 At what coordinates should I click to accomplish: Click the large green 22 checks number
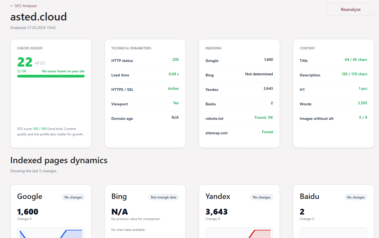25,62
